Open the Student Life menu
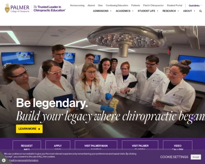205x164 pixels. point(148,11)
